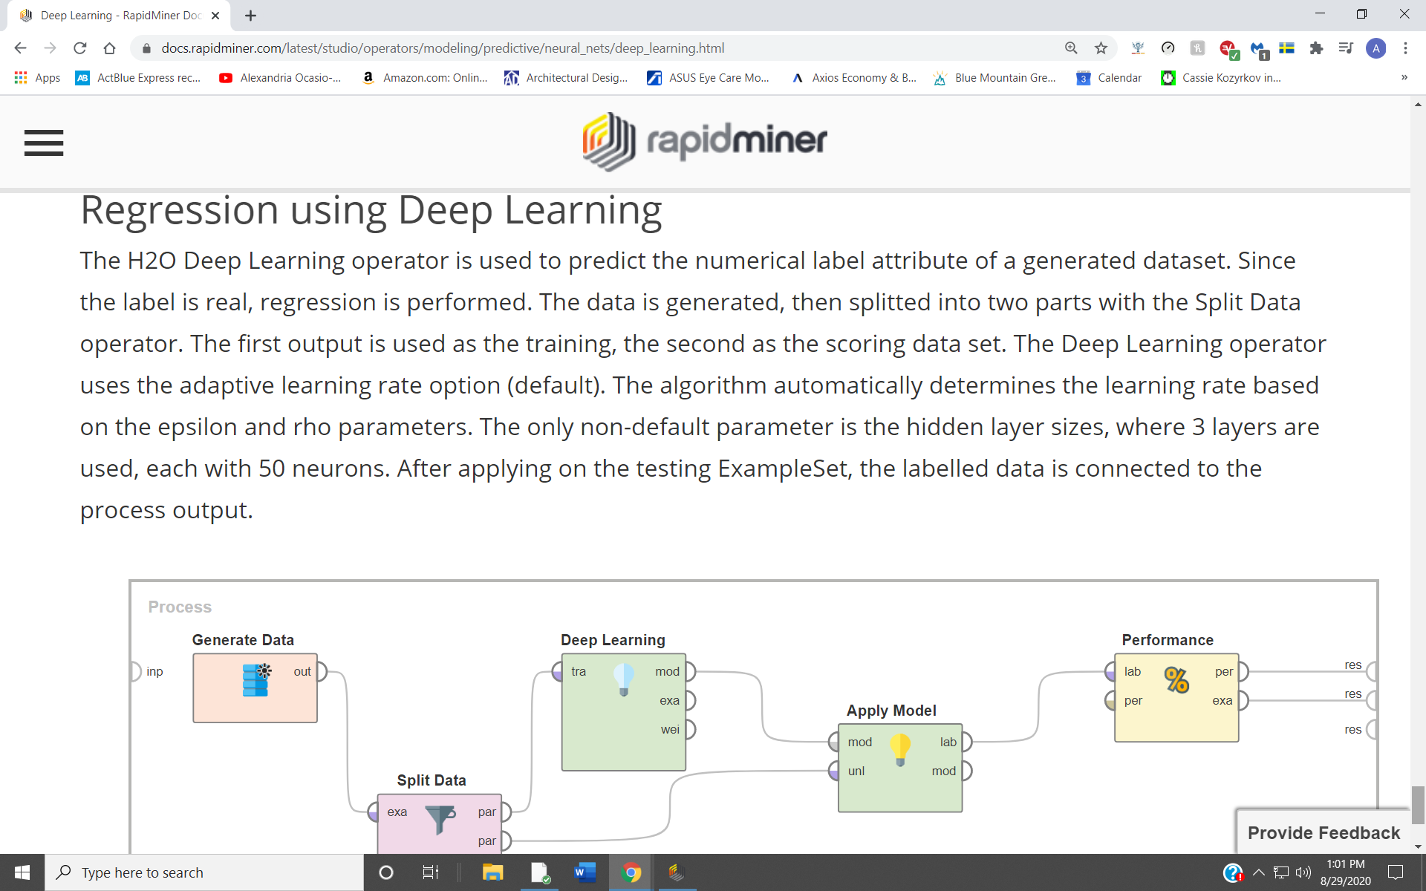1426x891 pixels.
Task: Click the Performance operator box
Action: pyautogui.click(x=1176, y=697)
